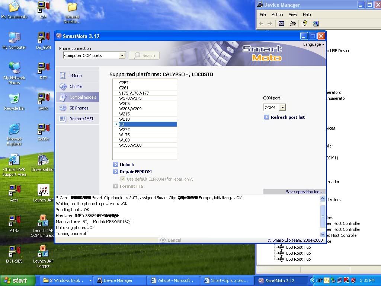Select the KZF desktop shortcut

click(43, 10)
